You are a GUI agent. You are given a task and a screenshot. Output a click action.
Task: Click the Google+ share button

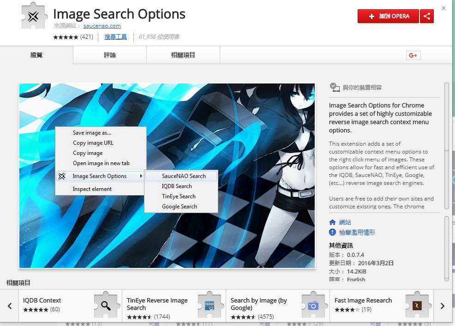pos(413,55)
